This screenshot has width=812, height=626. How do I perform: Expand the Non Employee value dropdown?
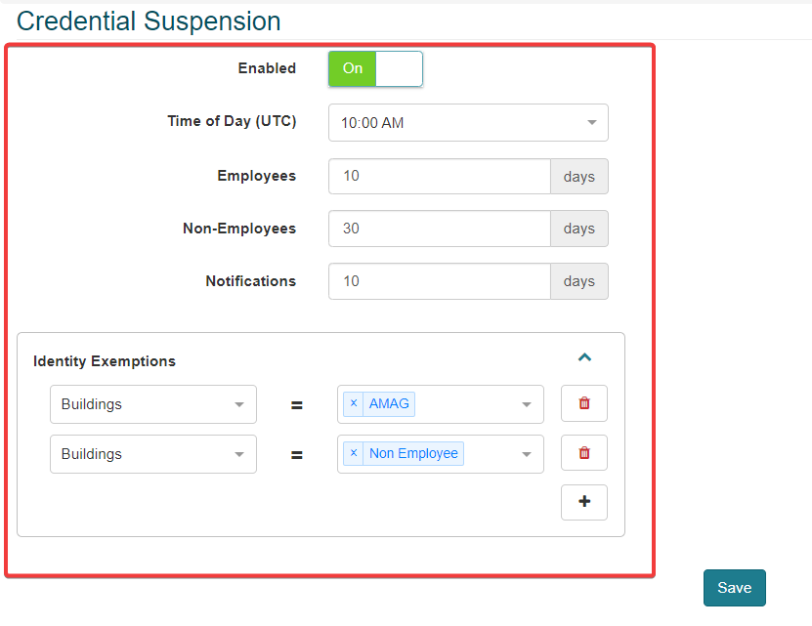[x=526, y=454]
